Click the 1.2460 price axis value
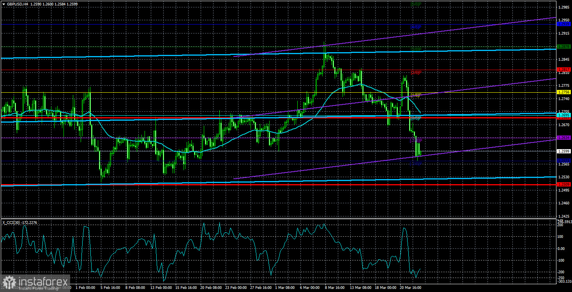This screenshot has height=292, width=572. click(564, 203)
